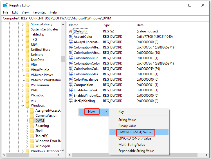Screen dimensions: 211x159
Task: Click the VBA folder icon
Action: point(27,65)
